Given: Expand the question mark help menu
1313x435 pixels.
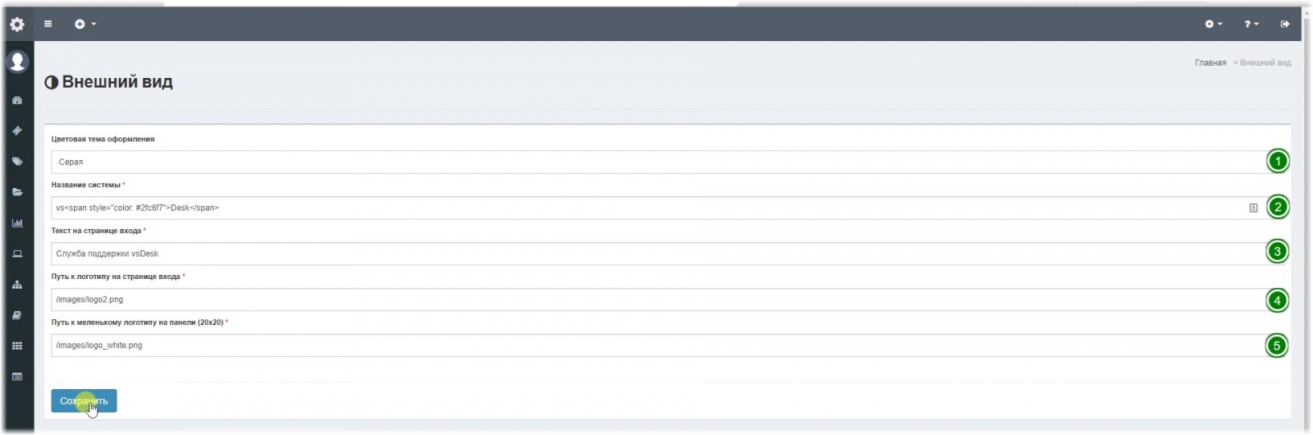Looking at the screenshot, I should tap(1251, 24).
